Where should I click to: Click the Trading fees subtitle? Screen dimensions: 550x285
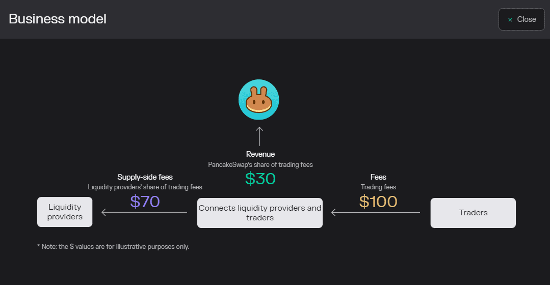[x=378, y=187]
